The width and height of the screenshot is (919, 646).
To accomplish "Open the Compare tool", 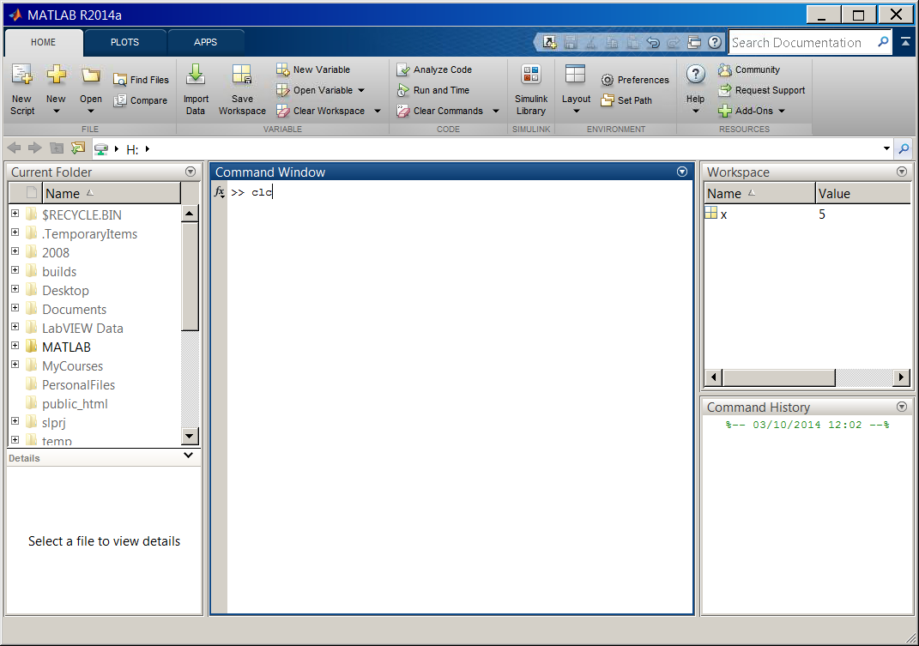I will 142,100.
